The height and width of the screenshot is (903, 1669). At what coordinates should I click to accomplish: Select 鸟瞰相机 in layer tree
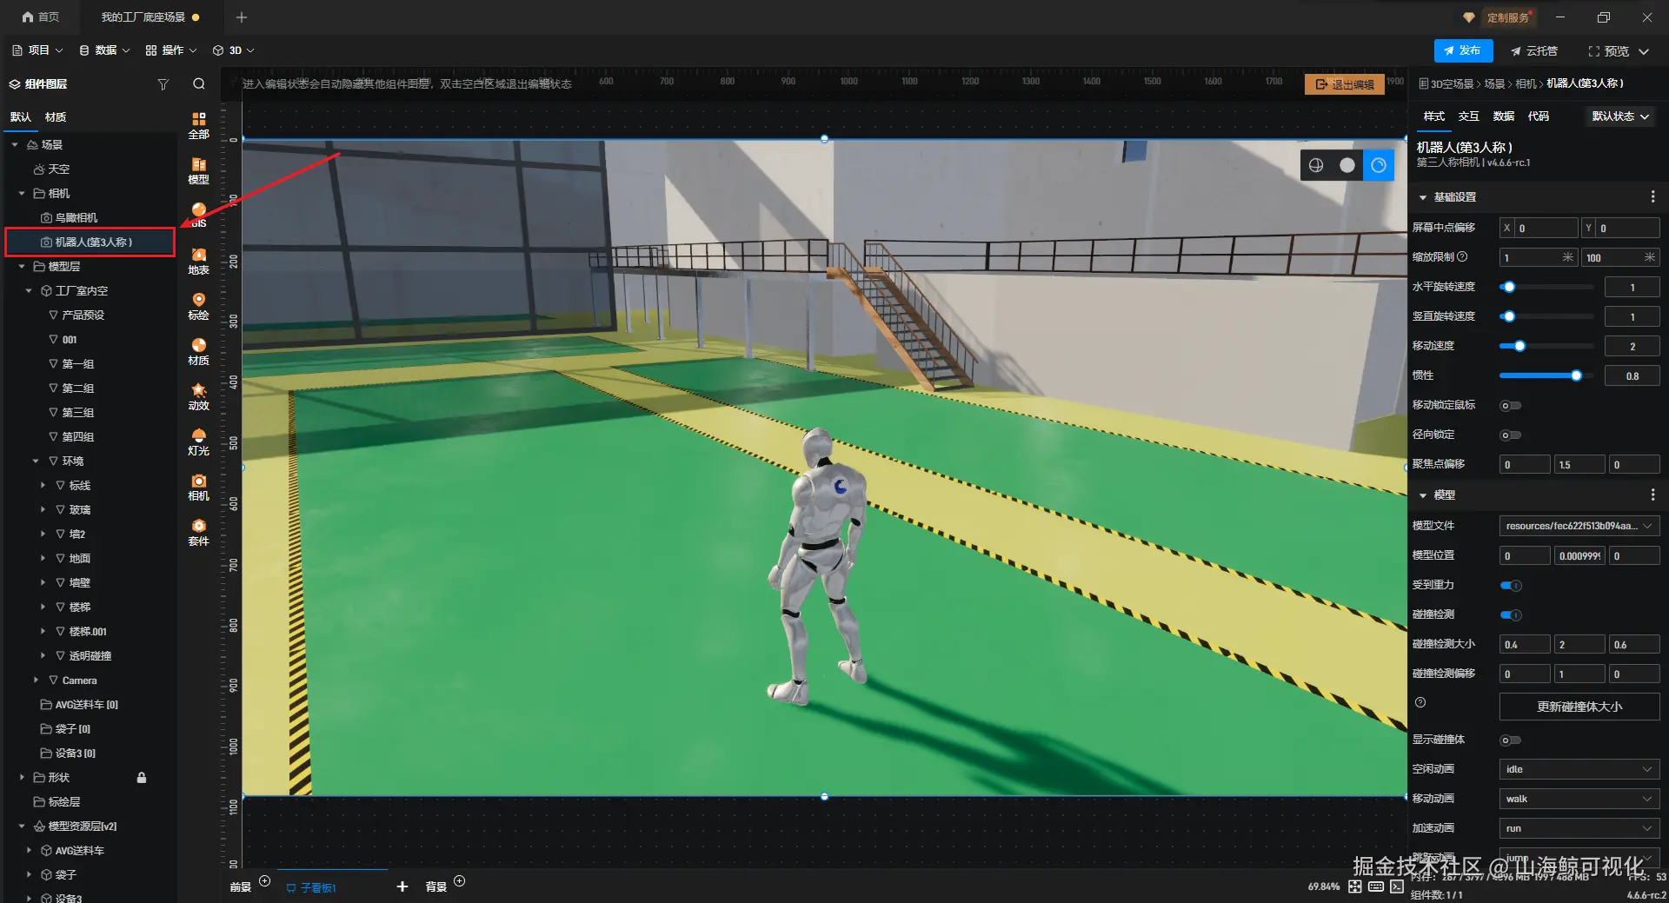point(76,218)
